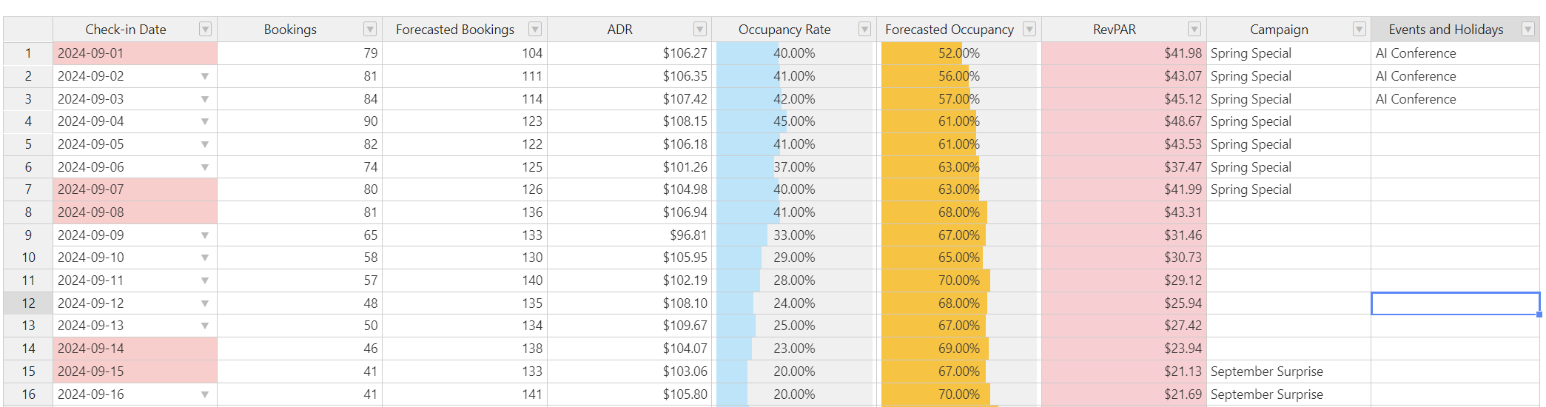Expand the date picker arrow for 2024-09-11
The width and height of the screenshot is (1546, 407).
(x=205, y=281)
